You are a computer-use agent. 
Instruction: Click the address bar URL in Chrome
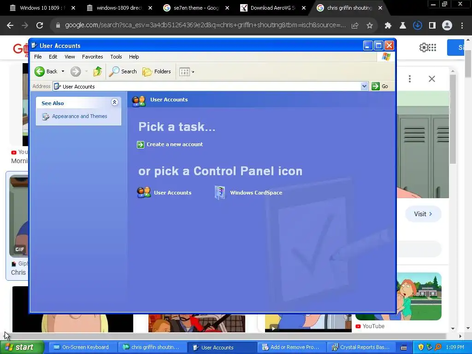coord(205,25)
